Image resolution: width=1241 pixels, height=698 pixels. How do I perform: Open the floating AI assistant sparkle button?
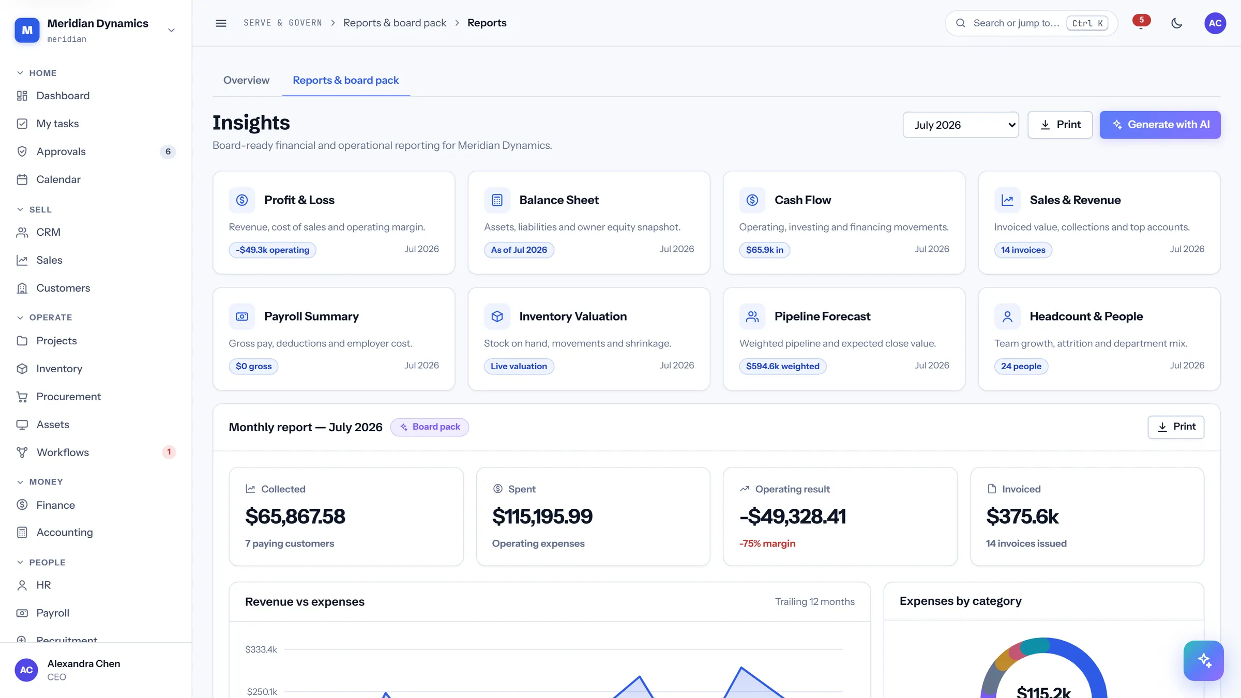(1203, 660)
